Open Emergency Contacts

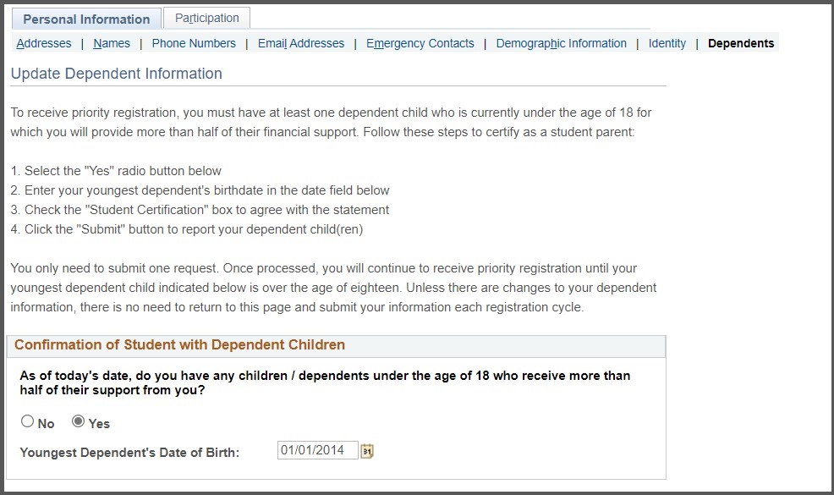[420, 43]
